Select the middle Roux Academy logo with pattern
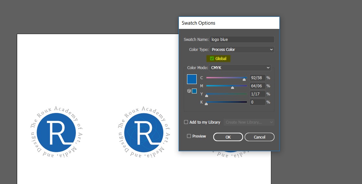Screen dimensions: 362x184 pos(144,132)
